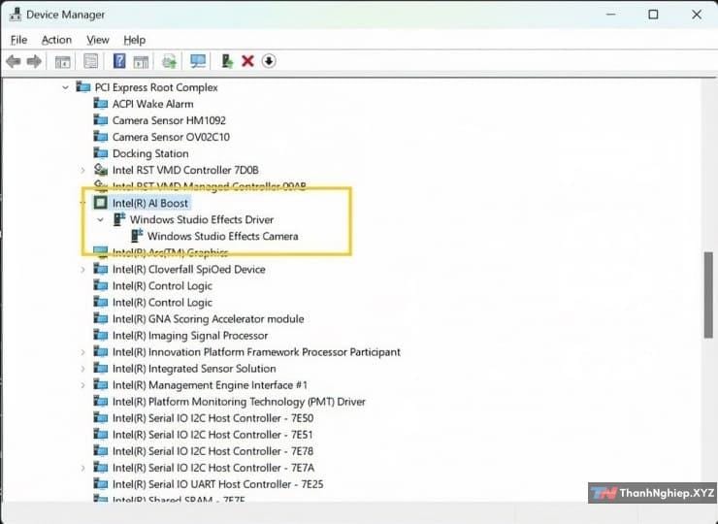
Task: Click the Camera Sensor HM1092 device icon
Action: 100,120
